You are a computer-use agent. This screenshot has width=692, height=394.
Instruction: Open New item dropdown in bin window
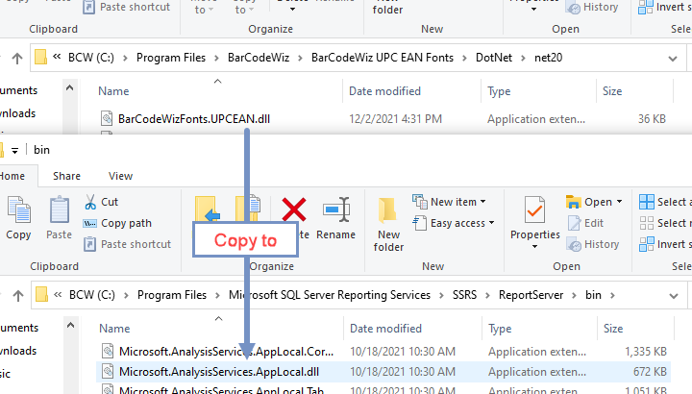click(482, 202)
